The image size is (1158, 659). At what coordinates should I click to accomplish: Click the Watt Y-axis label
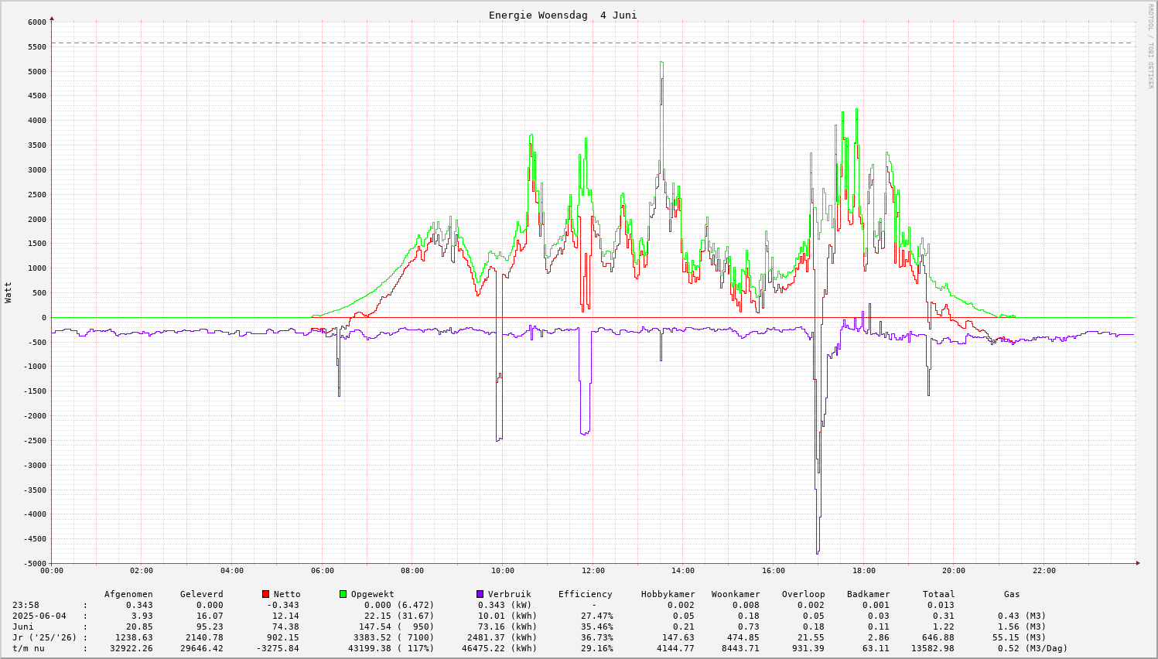[x=9, y=292]
